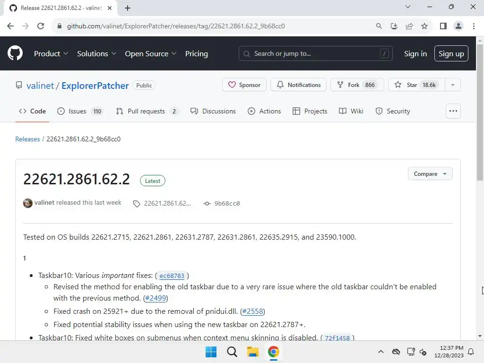Switch to the Actions tab
484x363 pixels.
pos(264,111)
